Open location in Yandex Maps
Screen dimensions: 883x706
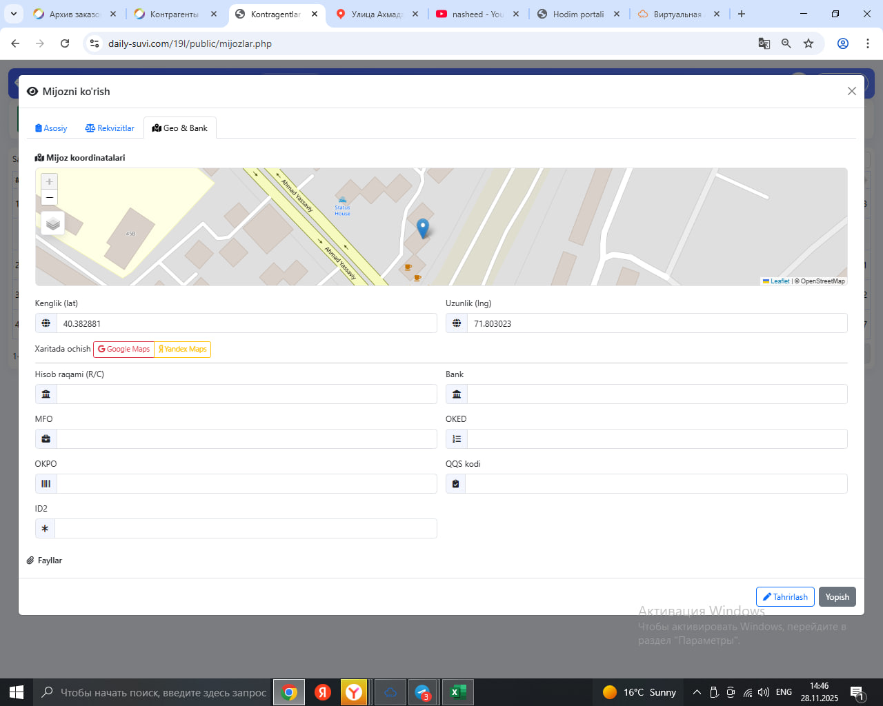pos(183,350)
